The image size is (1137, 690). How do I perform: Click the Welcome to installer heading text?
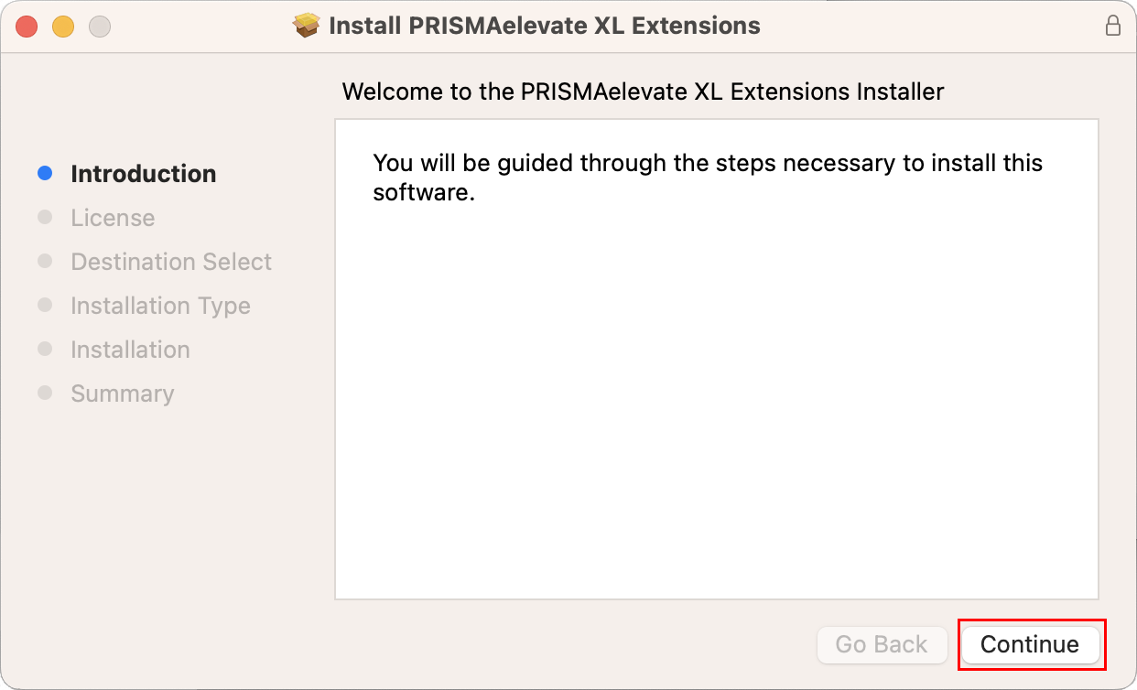643,92
